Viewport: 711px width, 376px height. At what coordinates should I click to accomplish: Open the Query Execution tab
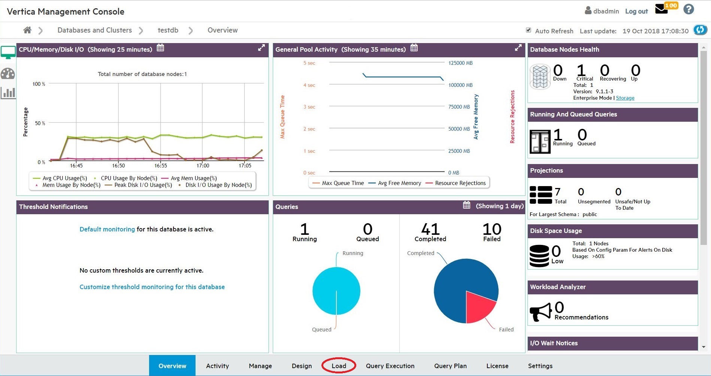coord(390,366)
